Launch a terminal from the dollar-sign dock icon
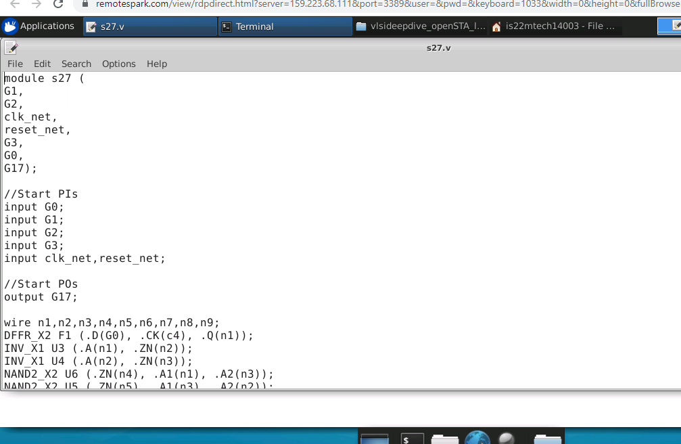The height and width of the screenshot is (444, 681). point(412,439)
